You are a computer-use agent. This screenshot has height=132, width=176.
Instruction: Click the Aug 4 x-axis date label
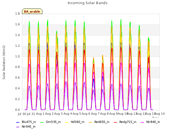pyautogui.click(x=68, y=114)
